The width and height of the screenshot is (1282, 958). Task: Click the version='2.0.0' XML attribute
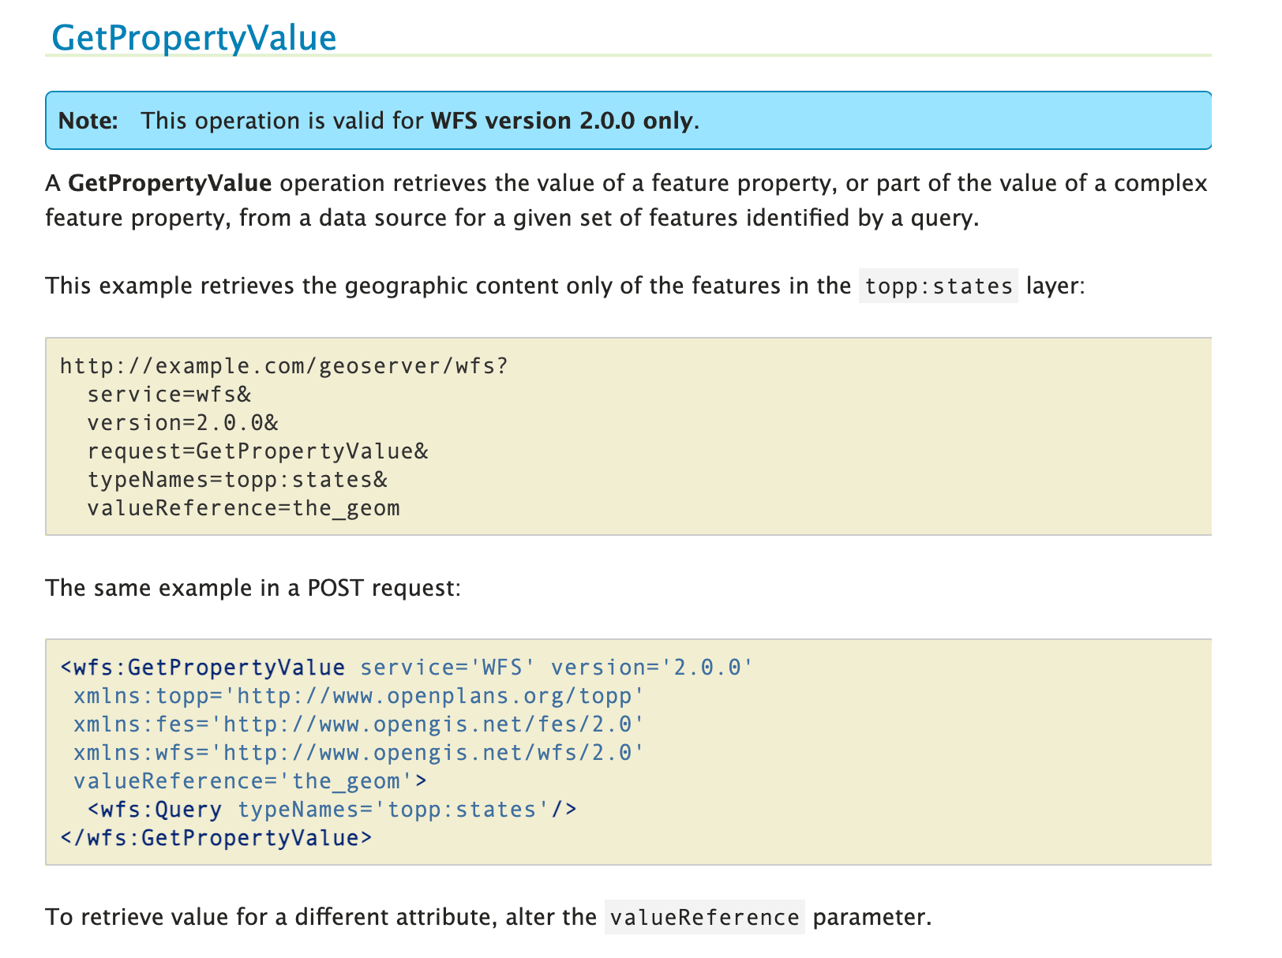(653, 668)
